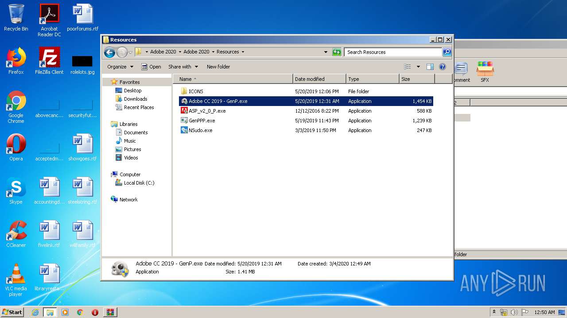Open Music library
The height and width of the screenshot is (318, 567).
[130, 141]
